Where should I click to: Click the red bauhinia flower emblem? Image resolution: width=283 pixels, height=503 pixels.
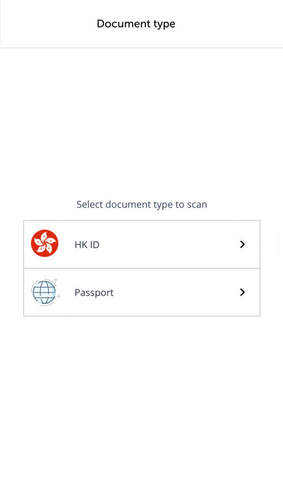[x=45, y=243]
